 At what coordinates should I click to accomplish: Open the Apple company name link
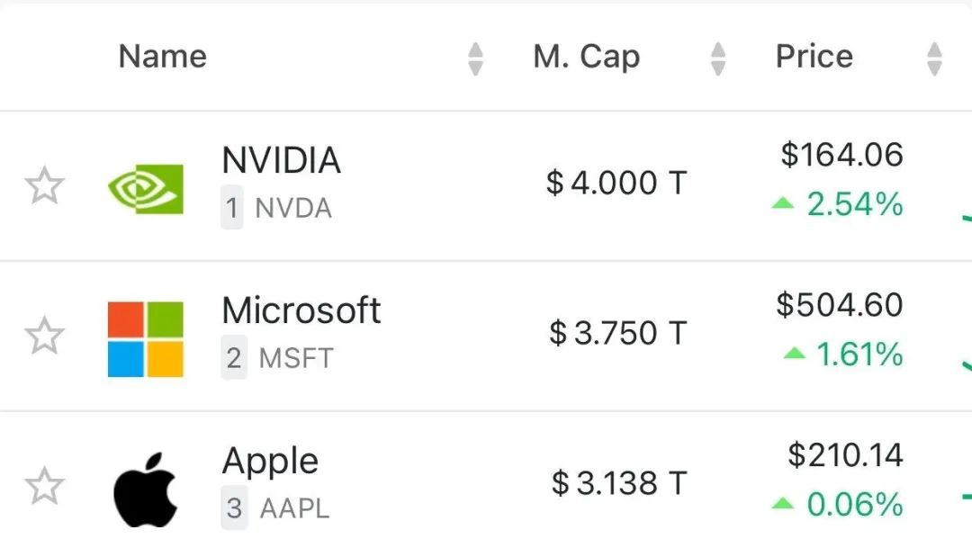[270, 462]
